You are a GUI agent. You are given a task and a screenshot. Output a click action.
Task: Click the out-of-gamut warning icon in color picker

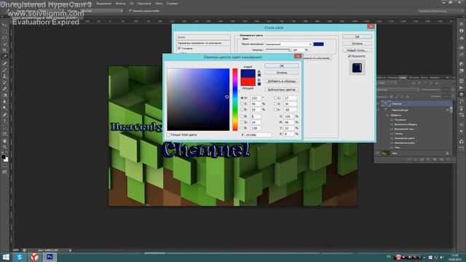tap(259, 71)
